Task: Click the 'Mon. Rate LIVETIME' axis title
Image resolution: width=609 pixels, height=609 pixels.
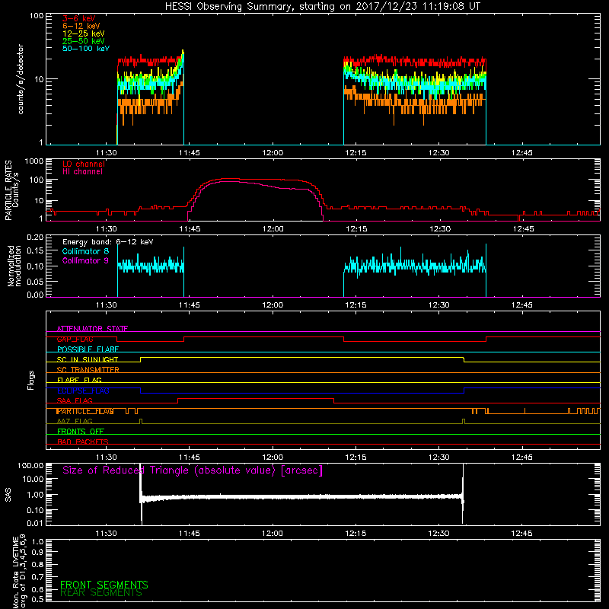Action: [x=15, y=572]
